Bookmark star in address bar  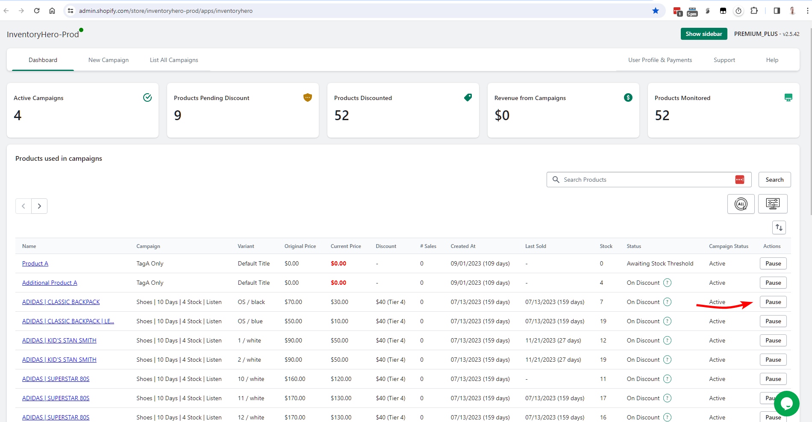656,11
